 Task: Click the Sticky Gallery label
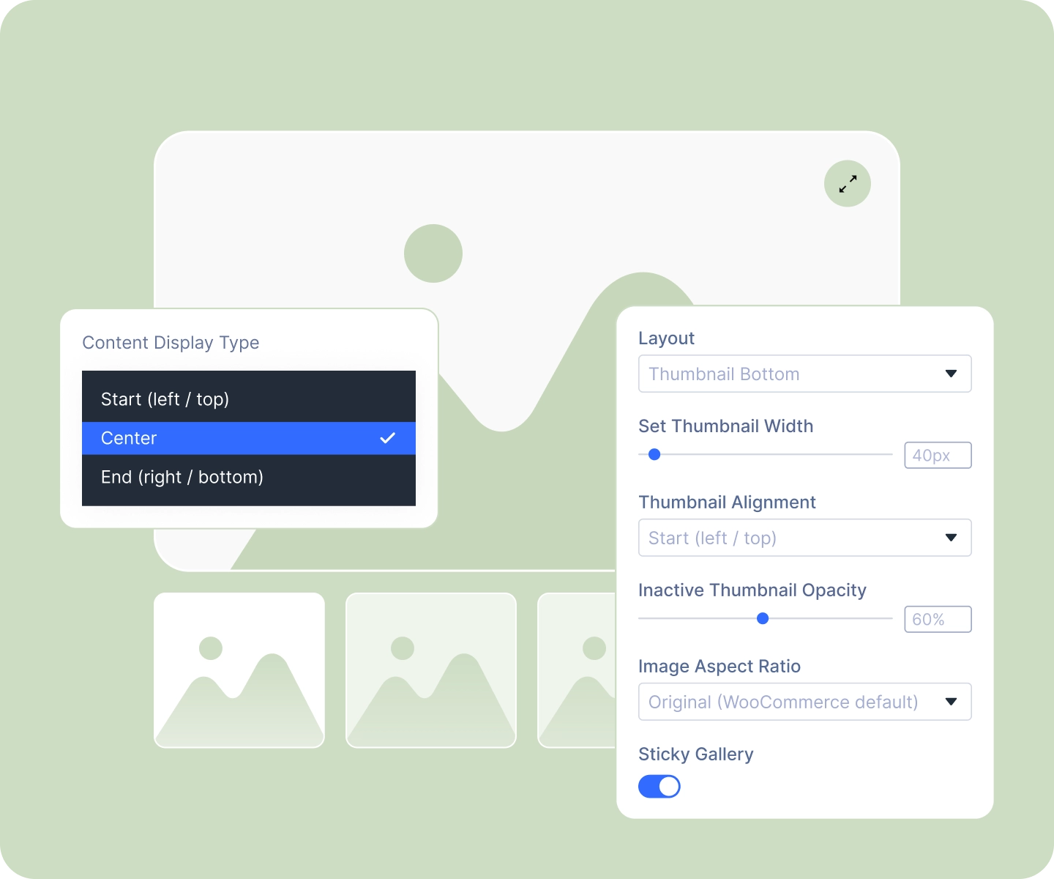click(x=696, y=754)
